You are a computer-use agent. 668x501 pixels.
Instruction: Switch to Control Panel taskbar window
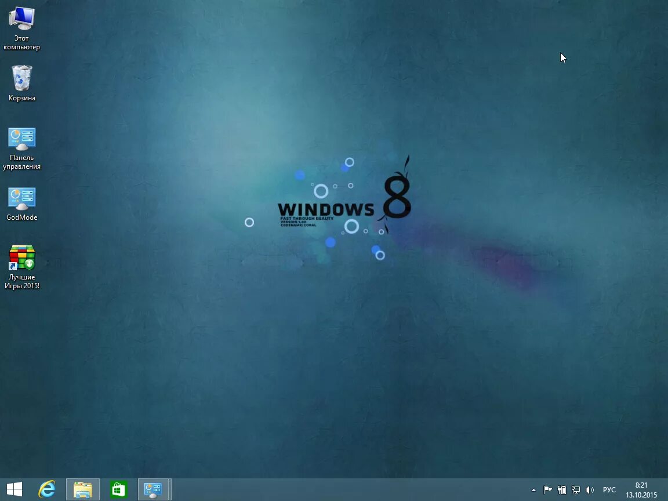coord(154,489)
